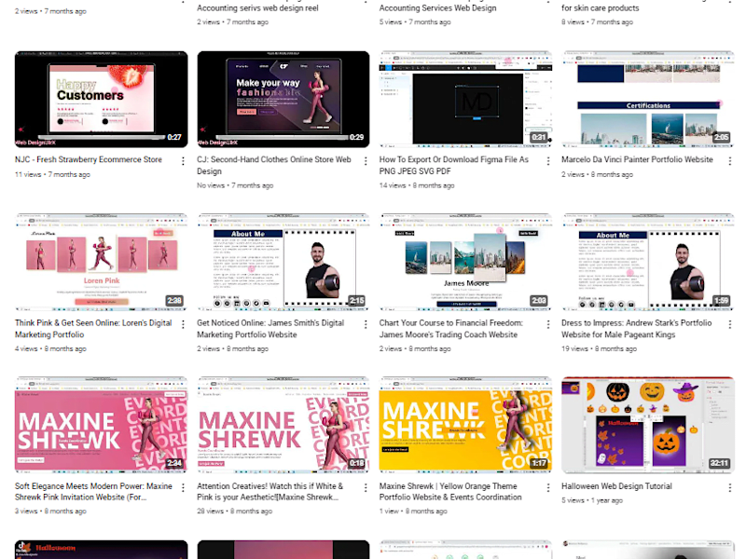The width and height of the screenshot is (746, 559).
Task: Open Certifications painter portfolio thumbnail
Action: [647, 100]
